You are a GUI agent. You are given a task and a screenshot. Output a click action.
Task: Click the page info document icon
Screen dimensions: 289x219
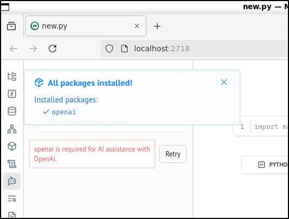pos(124,49)
